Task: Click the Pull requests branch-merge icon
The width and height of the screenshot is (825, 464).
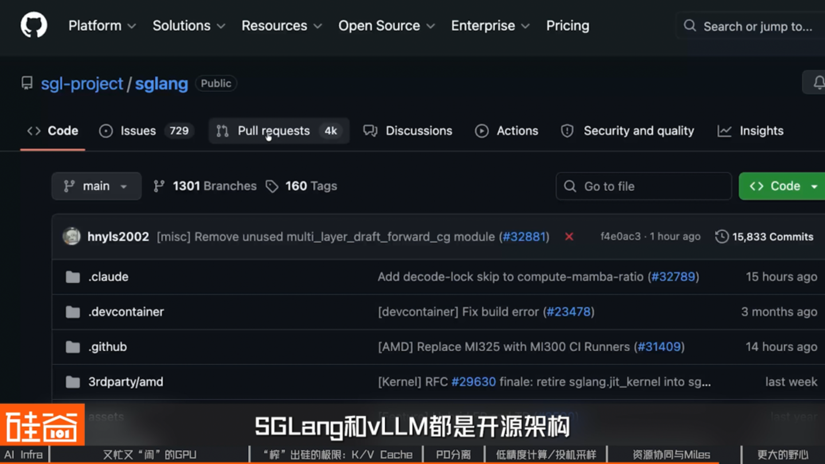Action: pos(222,131)
